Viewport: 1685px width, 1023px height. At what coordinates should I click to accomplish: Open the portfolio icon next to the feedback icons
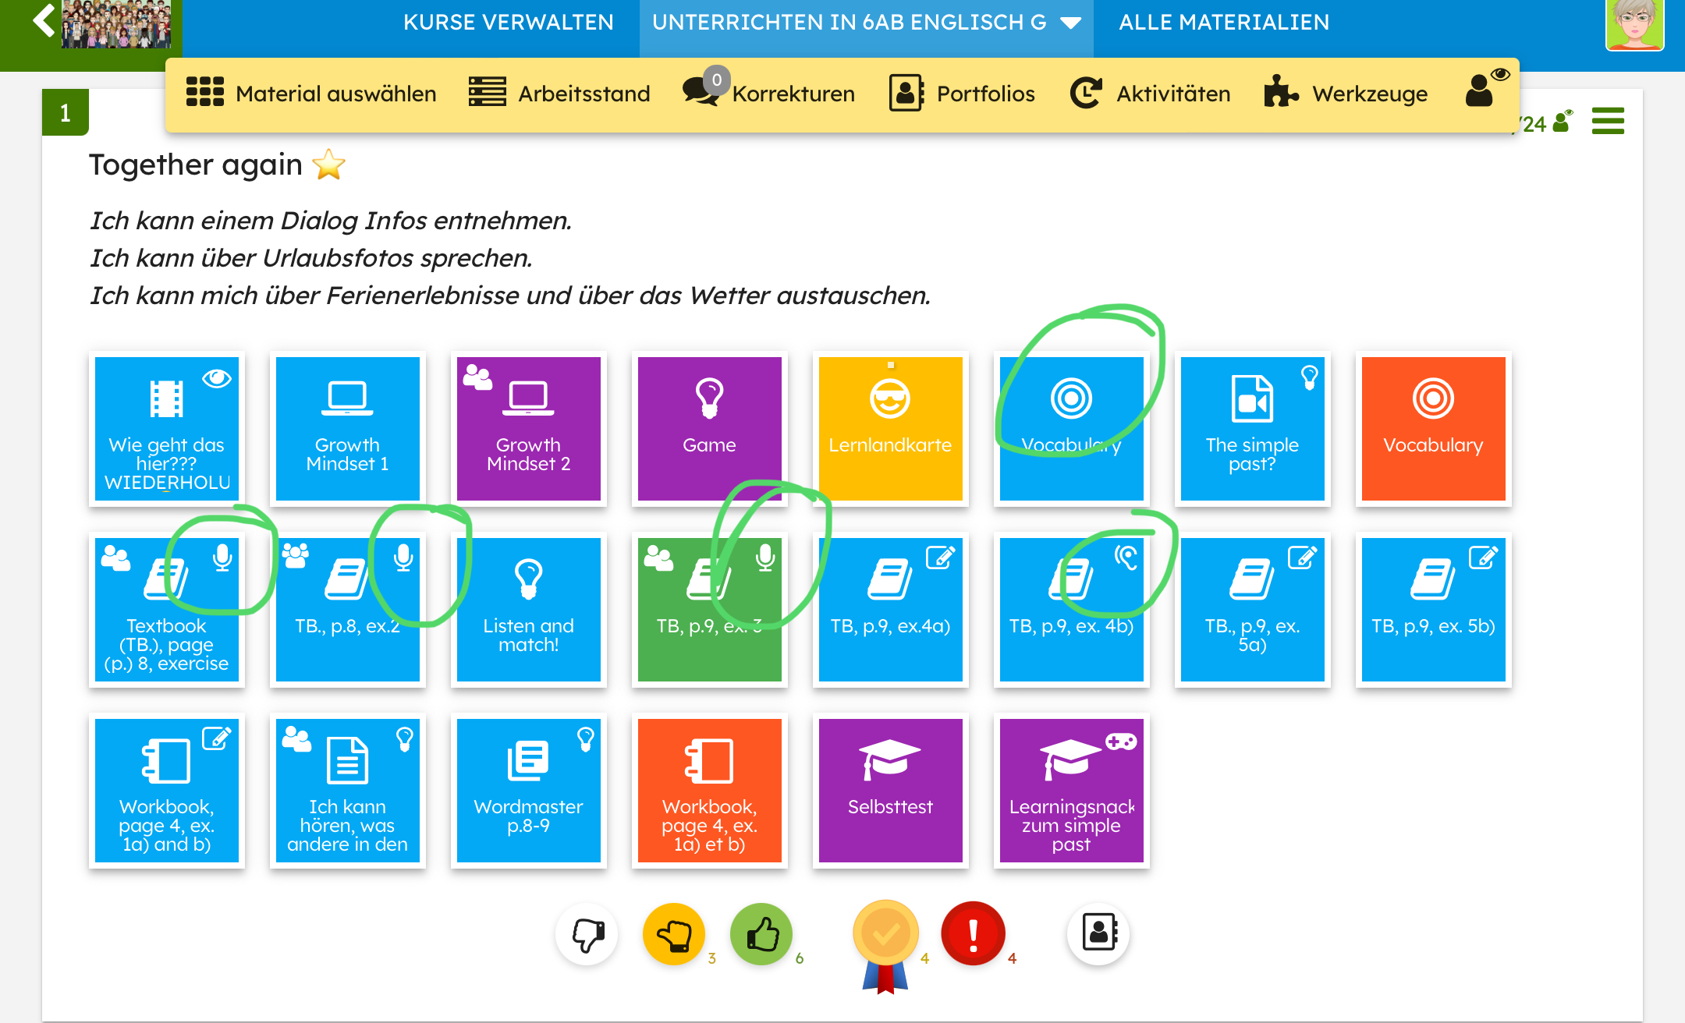(1098, 933)
